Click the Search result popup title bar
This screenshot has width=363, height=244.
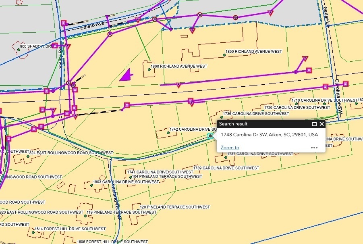[x=262, y=124]
